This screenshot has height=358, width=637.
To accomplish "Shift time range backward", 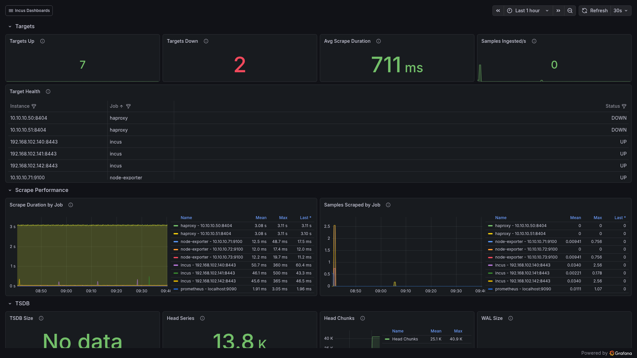I will (x=498, y=11).
